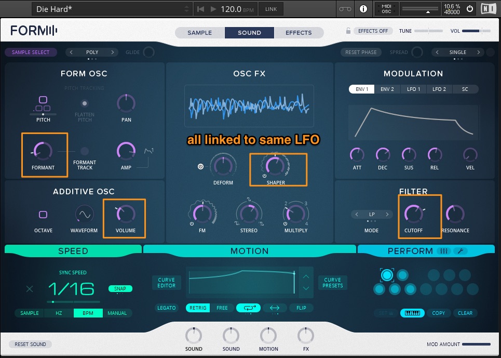Switch to the next filter mode after LP
The height and width of the screenshot is (358, 501).
coord(387,214)
